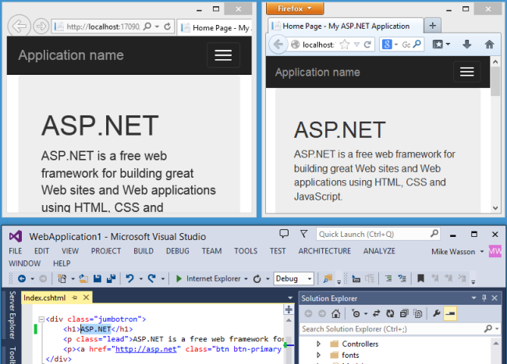Toggle hamburger menu in Internet Explorer page
The height and width of the screenshot is (364, 507).
tap(223, 55)
